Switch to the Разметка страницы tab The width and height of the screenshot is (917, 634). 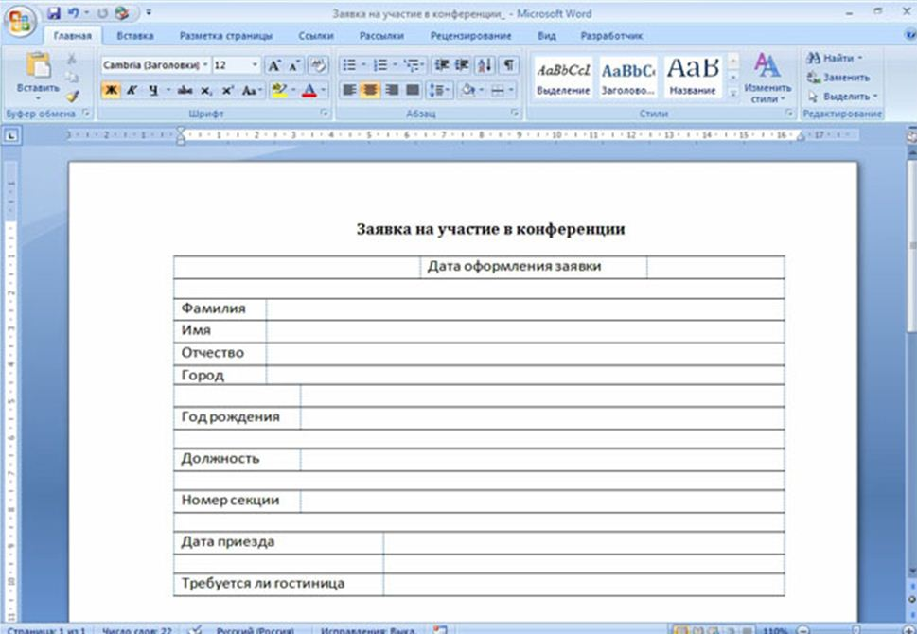(226, 36)
